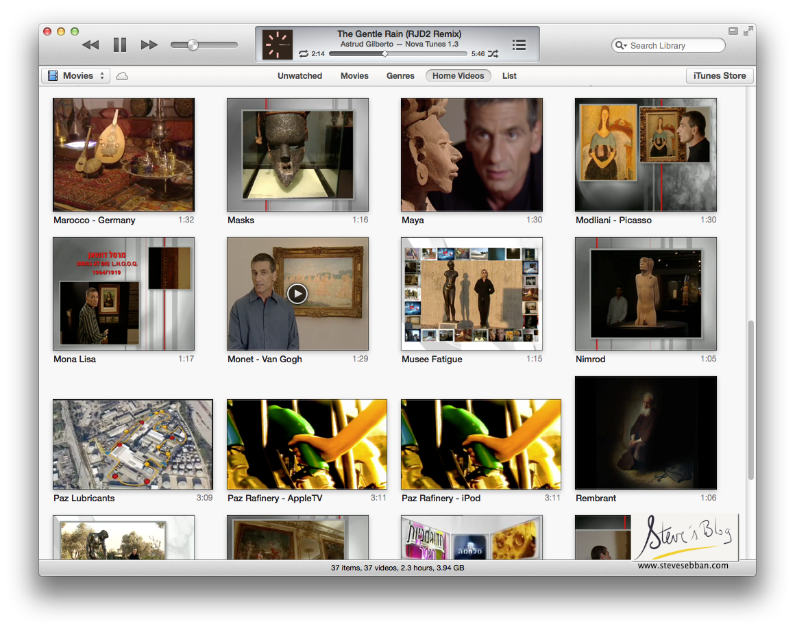
Task: Click the album artwork in the now-playing display
Action: pos(278,45)
